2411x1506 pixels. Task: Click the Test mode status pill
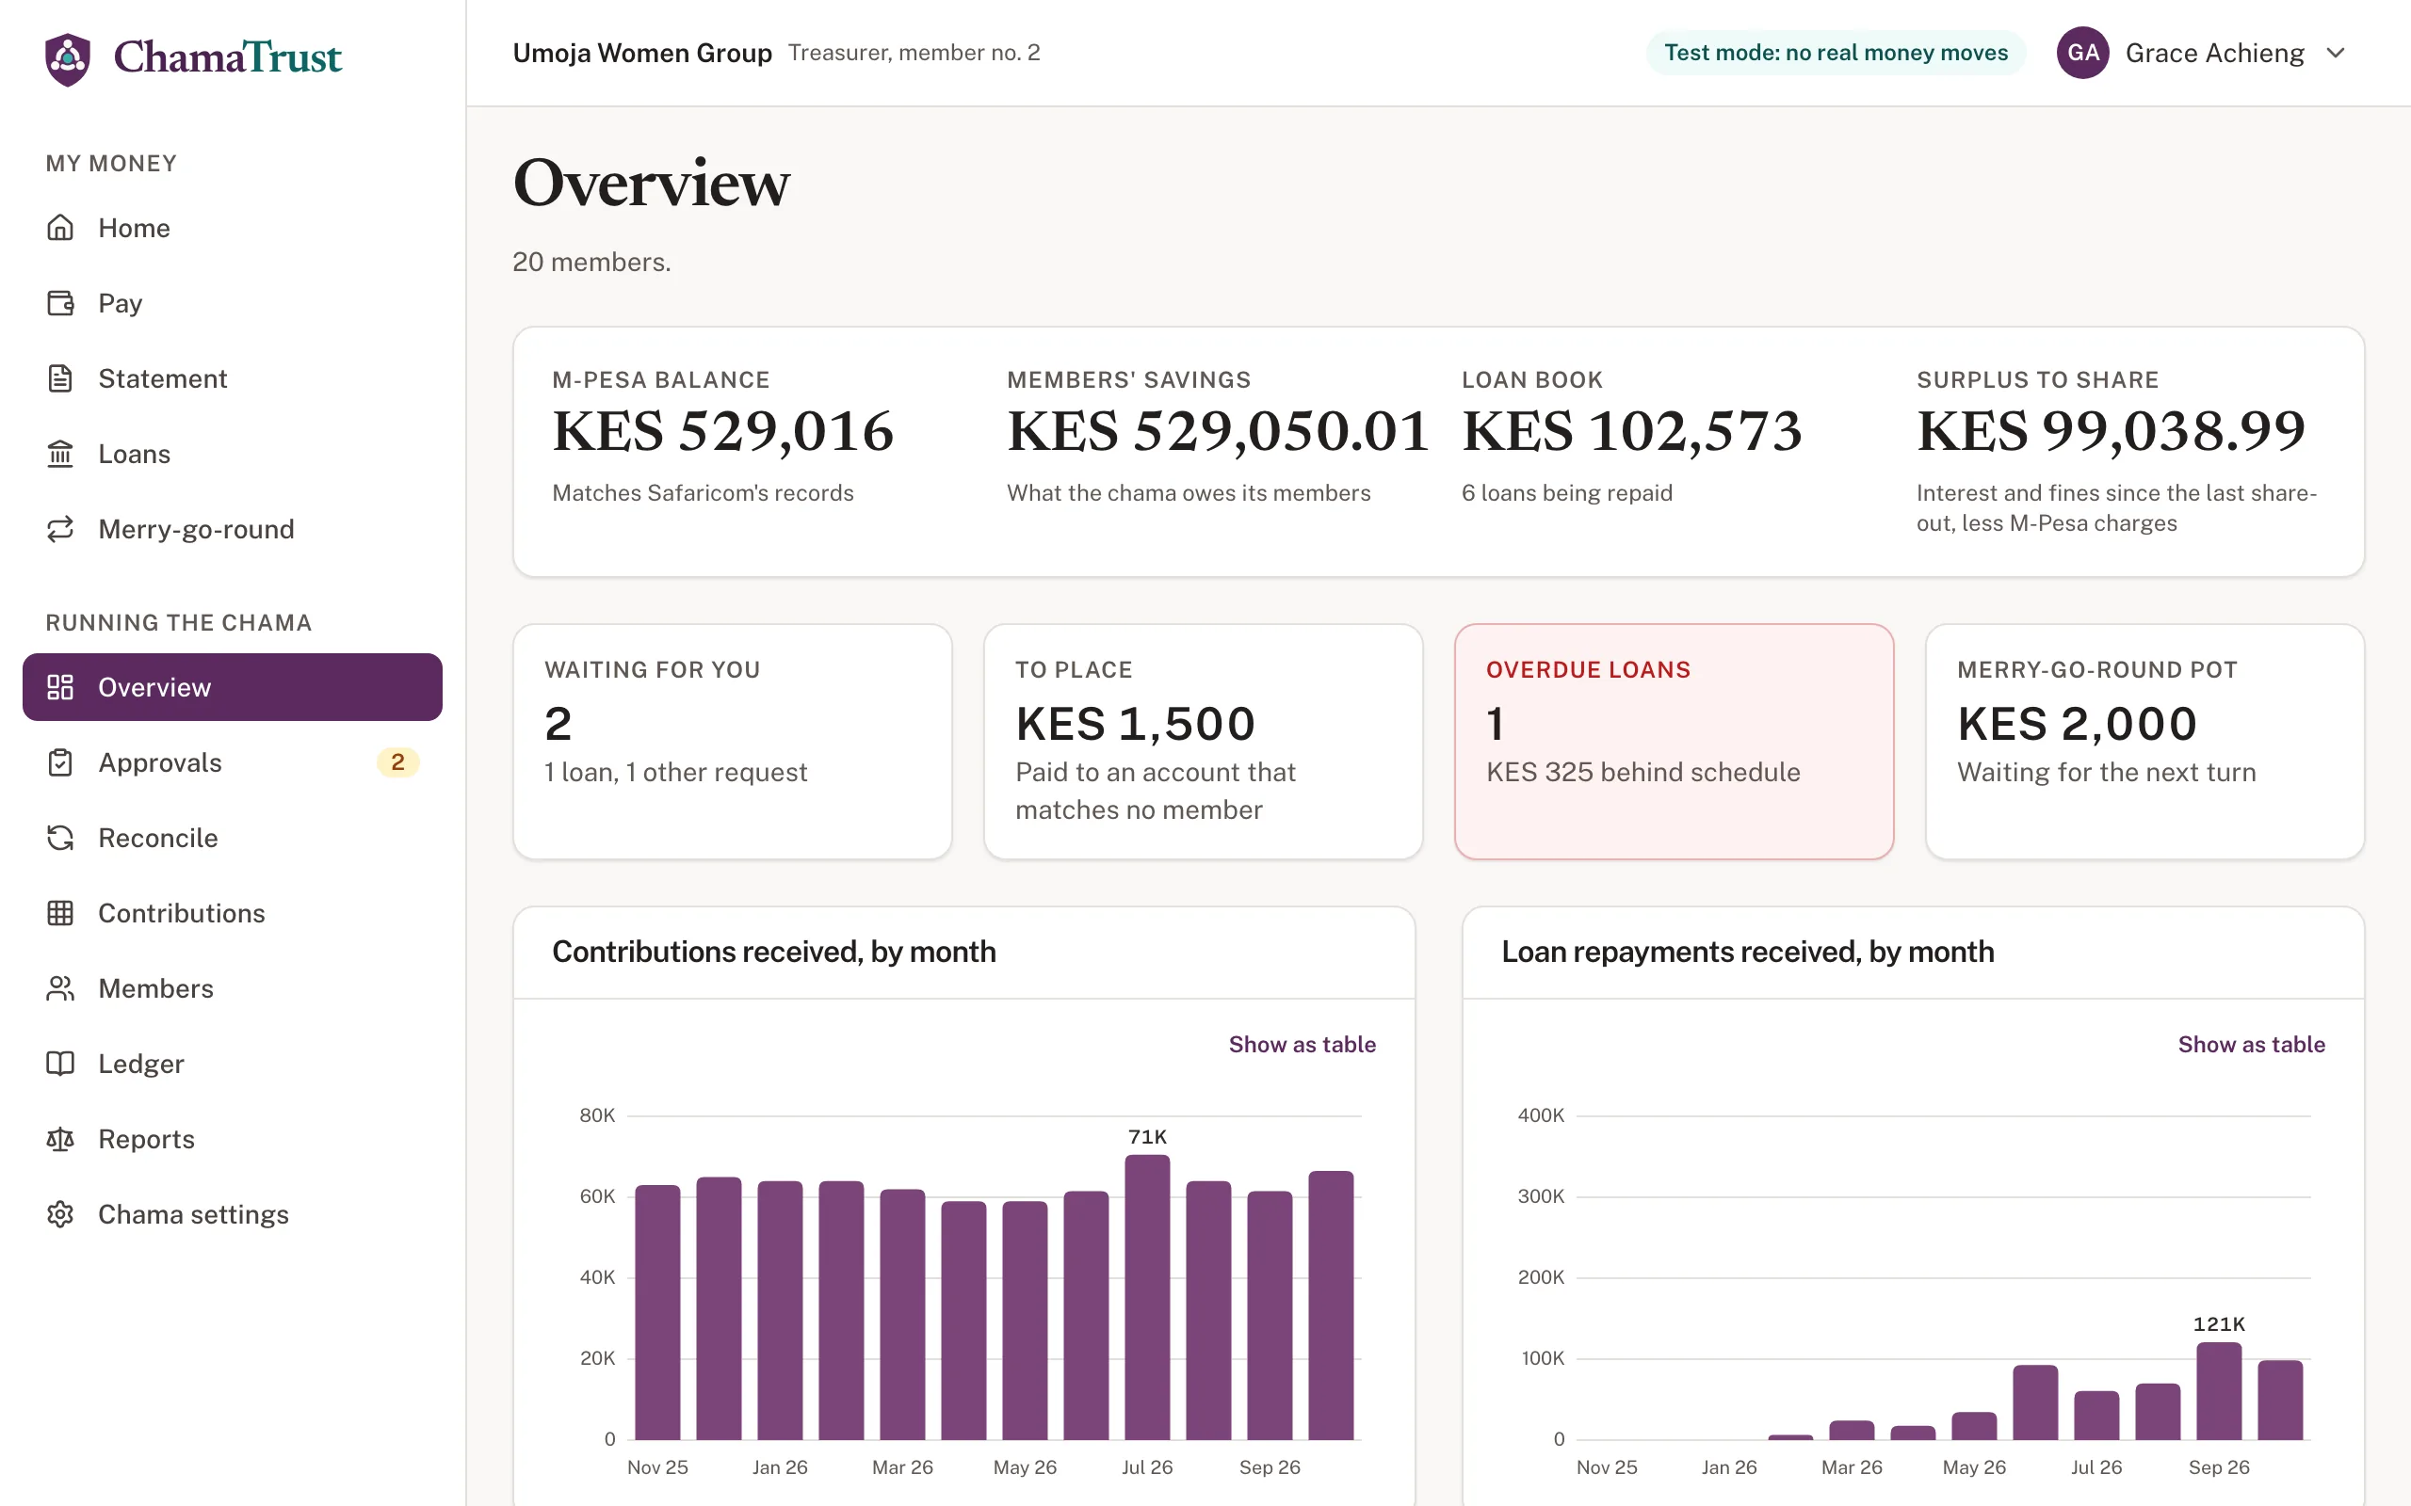(1836, 53)
